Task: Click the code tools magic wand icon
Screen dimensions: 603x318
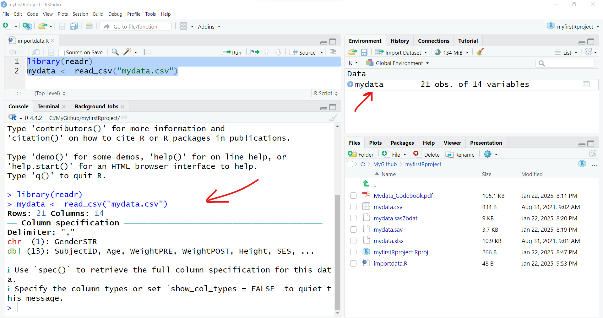Action: click(x=127, y=52)
